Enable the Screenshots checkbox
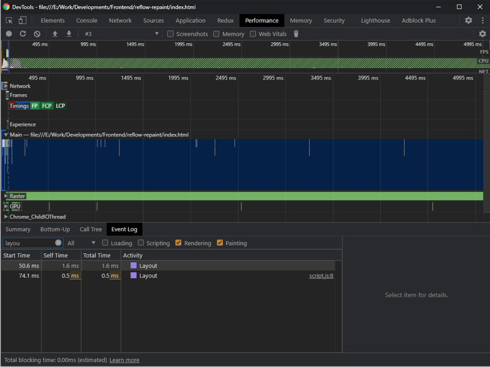490x367 pixels. (x=170, y=34)
